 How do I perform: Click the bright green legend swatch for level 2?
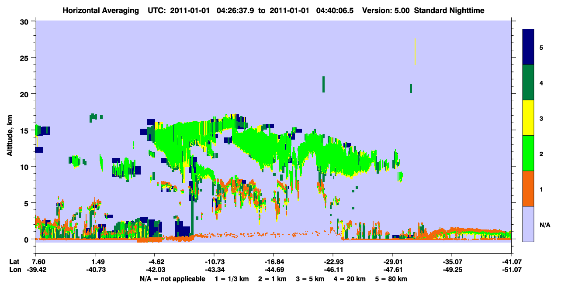pos(529,153)
